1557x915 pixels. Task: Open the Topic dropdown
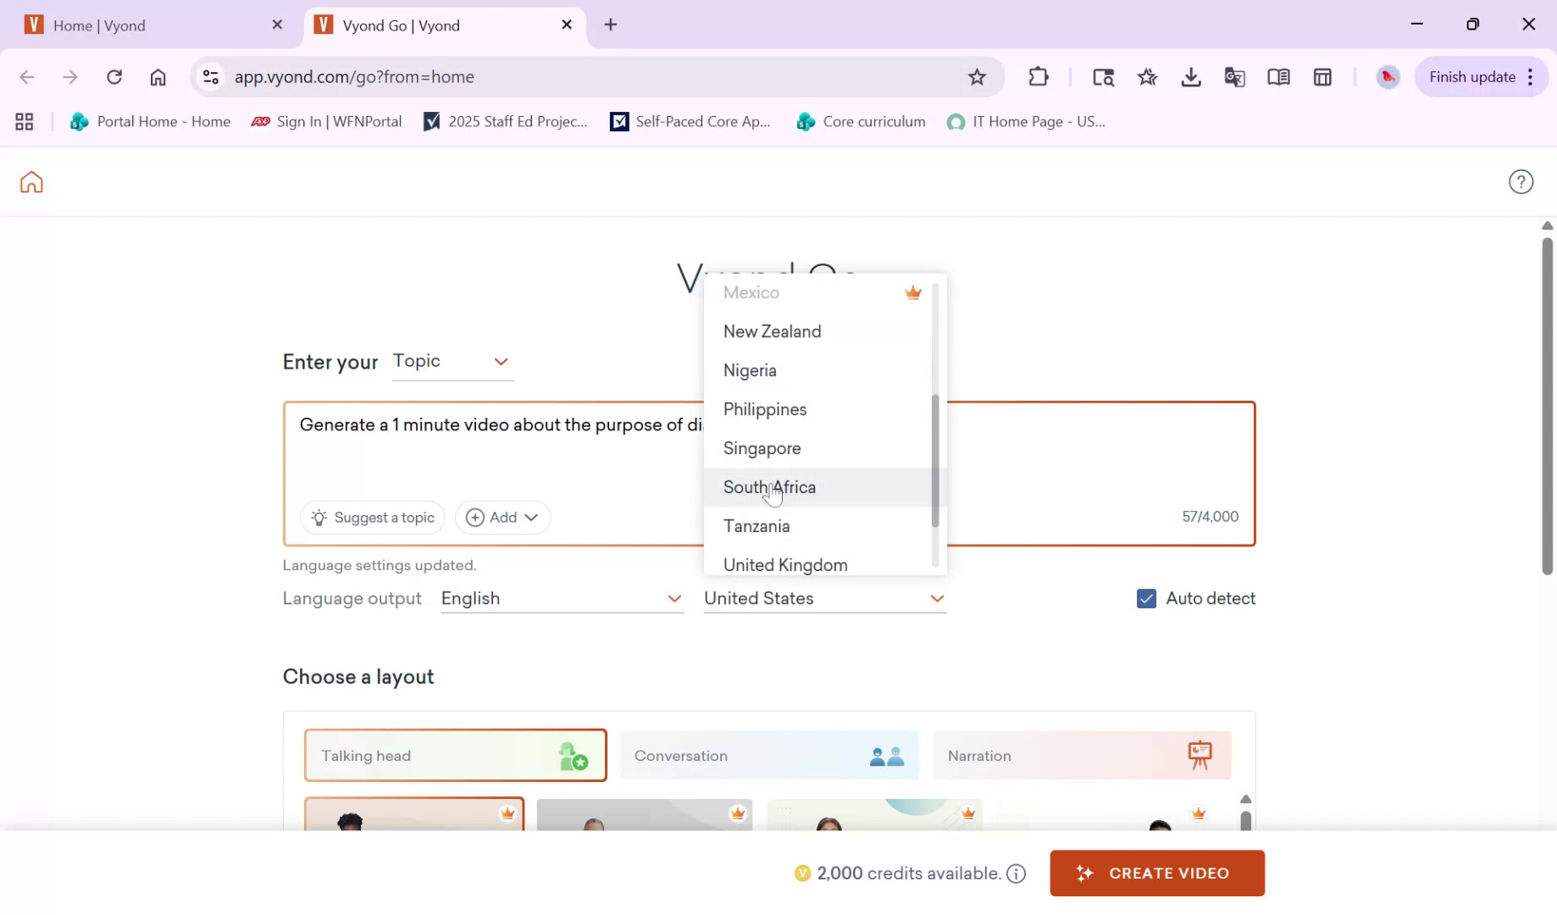tap(452, 362)
